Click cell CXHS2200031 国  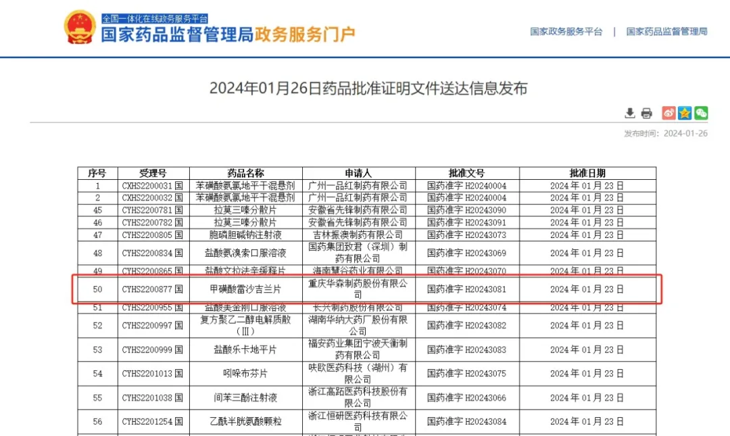(x=153, y=186)
